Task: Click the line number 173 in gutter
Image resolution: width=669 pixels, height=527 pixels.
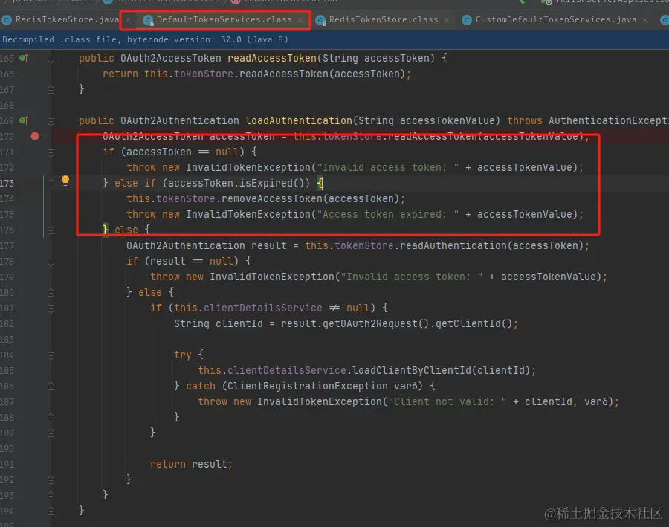Action: click(x=7, y=183)
